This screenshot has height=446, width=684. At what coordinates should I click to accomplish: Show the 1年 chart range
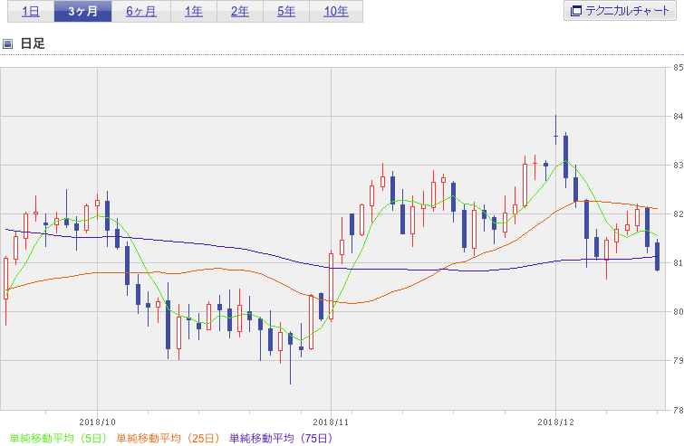(194, 12)
